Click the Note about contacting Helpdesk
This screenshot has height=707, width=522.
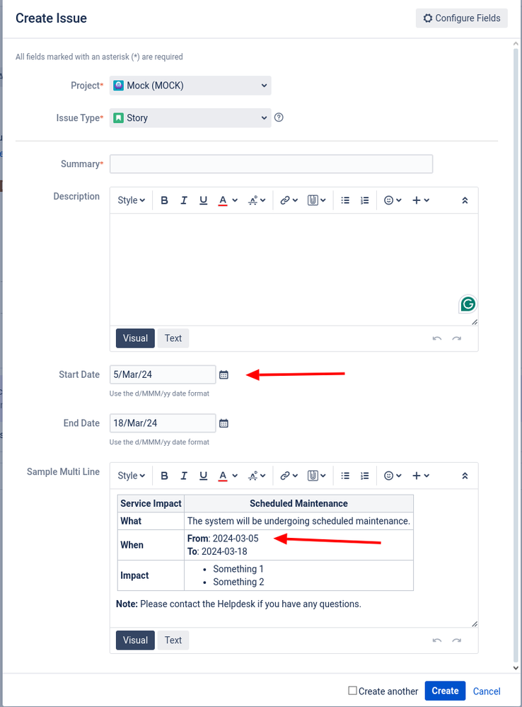point(238,604)
